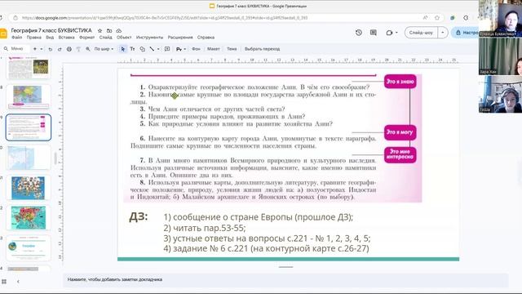Click the pink Это мне интересно label
Image resolution: width=522 pixels, height=294 pixels.
[400, 154]
